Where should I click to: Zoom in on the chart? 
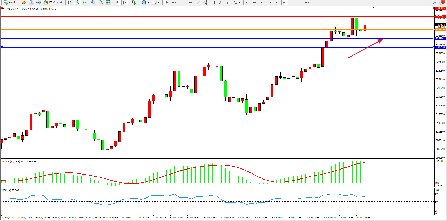click(x=93, y=2)
